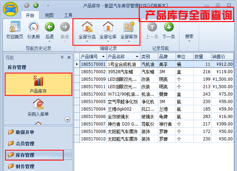This screenshot has width=237, height=171.
Task: Open 产品库存 in navigation panel
Action: 38,84
